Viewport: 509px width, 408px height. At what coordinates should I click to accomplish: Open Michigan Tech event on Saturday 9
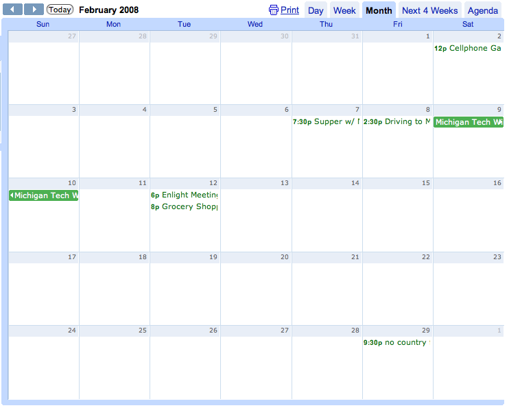(x=469, y=122)
